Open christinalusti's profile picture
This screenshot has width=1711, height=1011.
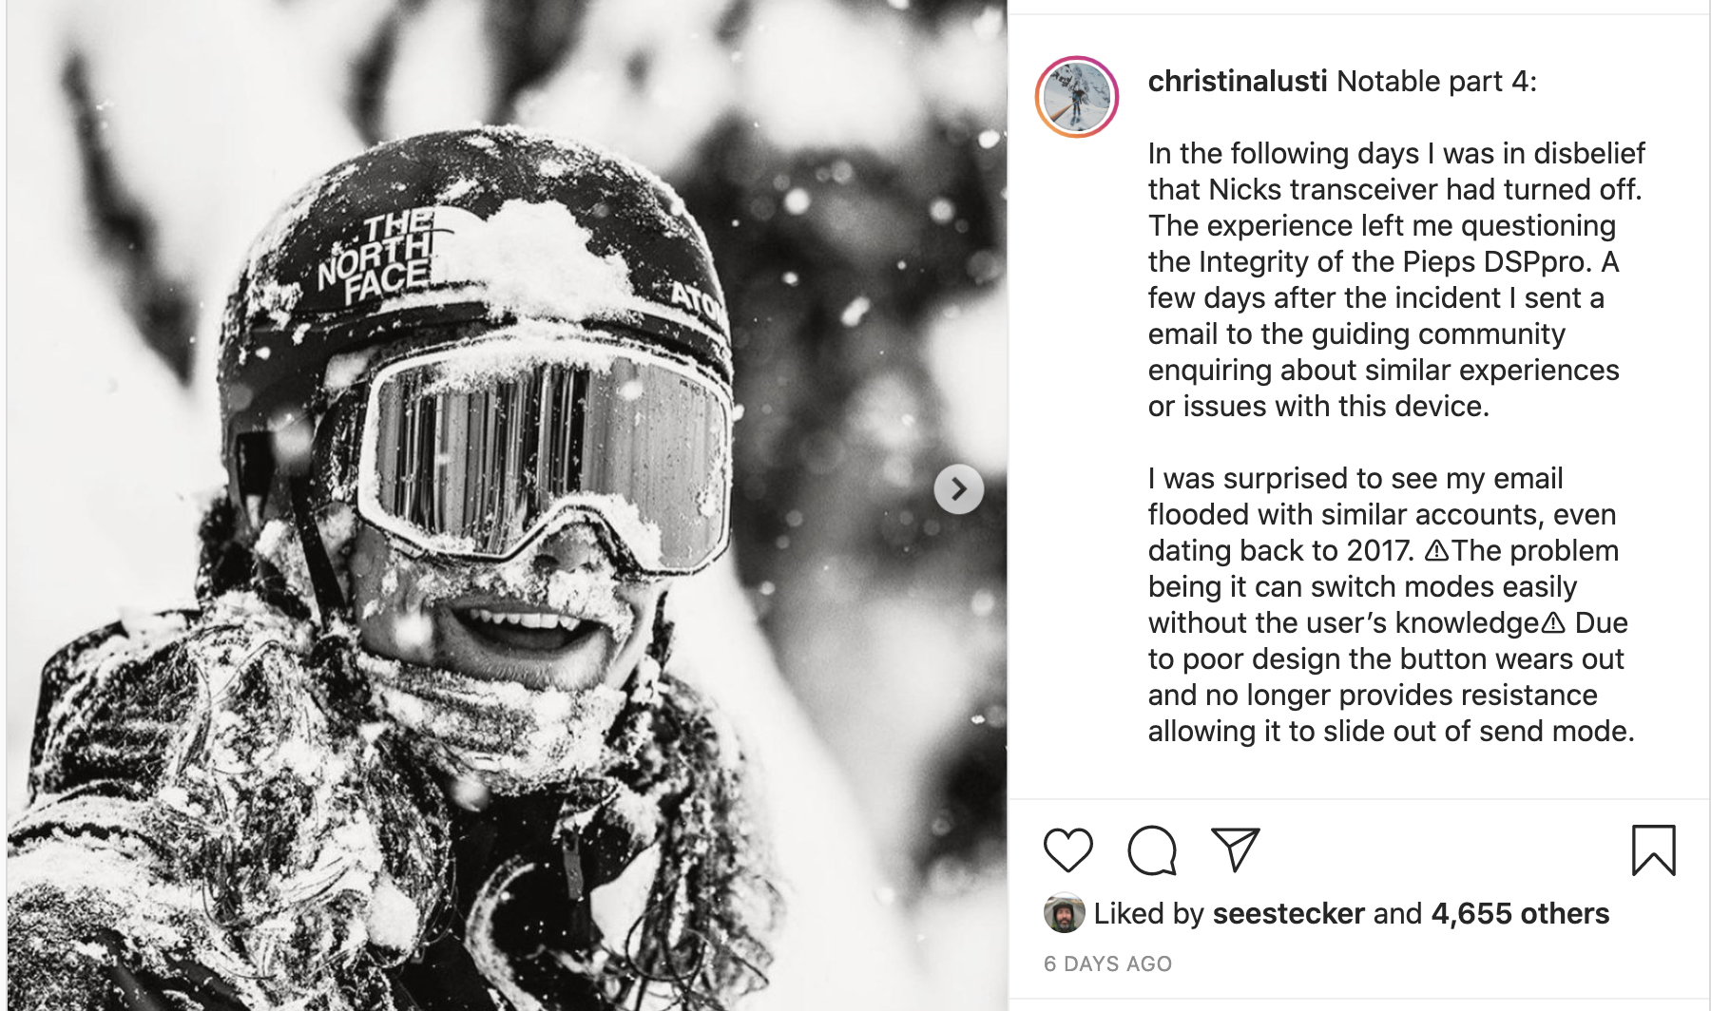tap(1077, 97)
